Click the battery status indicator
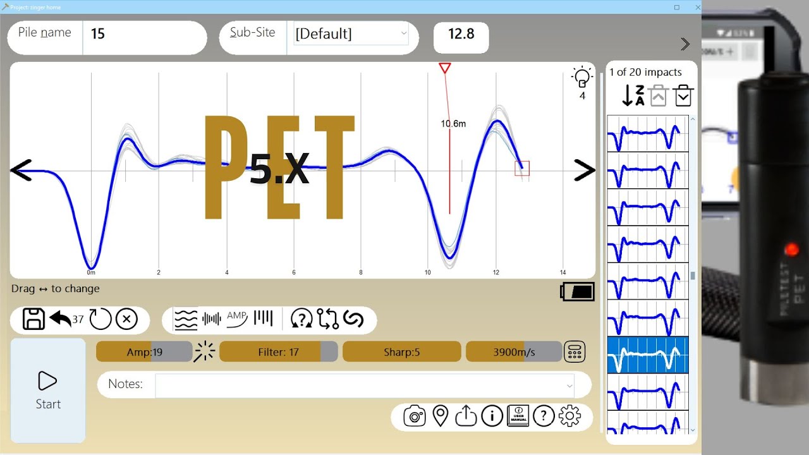This screenshot has width=809, height=455. click(x=577, y=292)
